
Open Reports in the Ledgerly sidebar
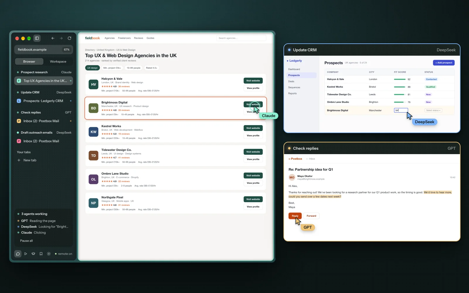292,93
